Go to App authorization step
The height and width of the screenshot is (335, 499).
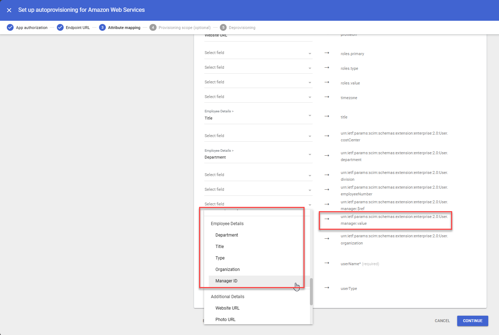pyautogui.click(x=27, y=28)
